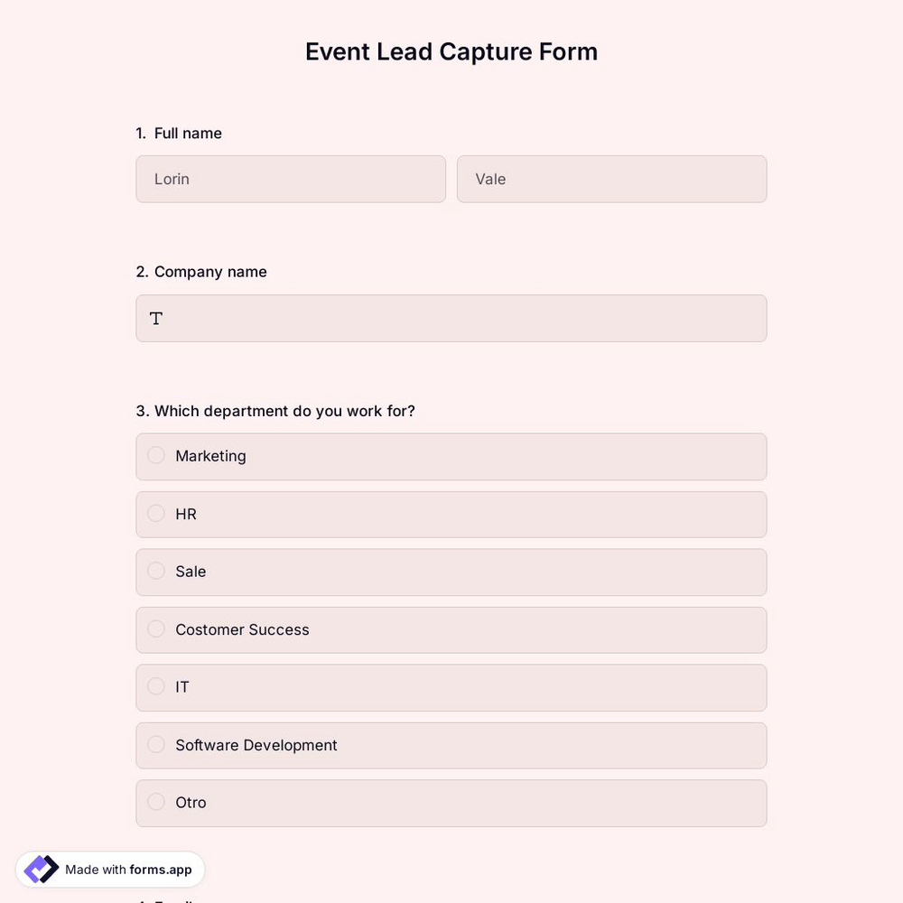Click the Otro answer row
The height and width of the screenshot is (903, 903).
[x=451, y=803]
